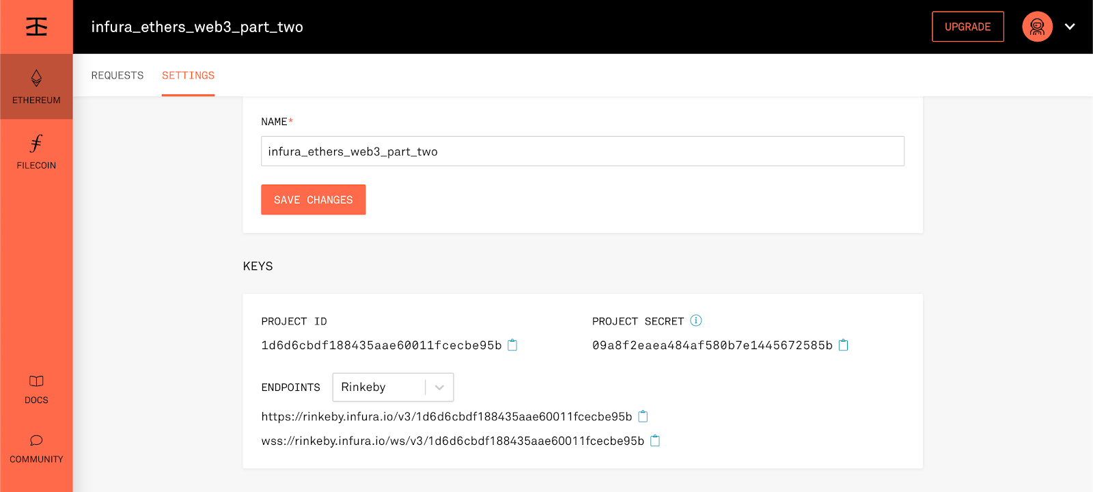The width and height of the screenshot is (1093, 492).
Task: Copy the Project ID to clipboard
Action: click(x=512, y=345)
